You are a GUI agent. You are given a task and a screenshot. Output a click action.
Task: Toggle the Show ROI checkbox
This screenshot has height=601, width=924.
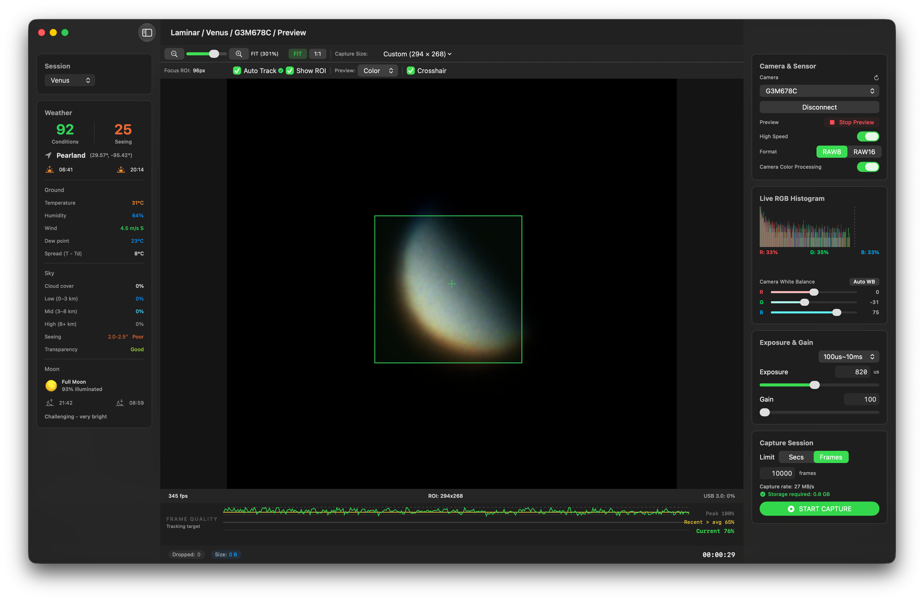pos(290,71)
